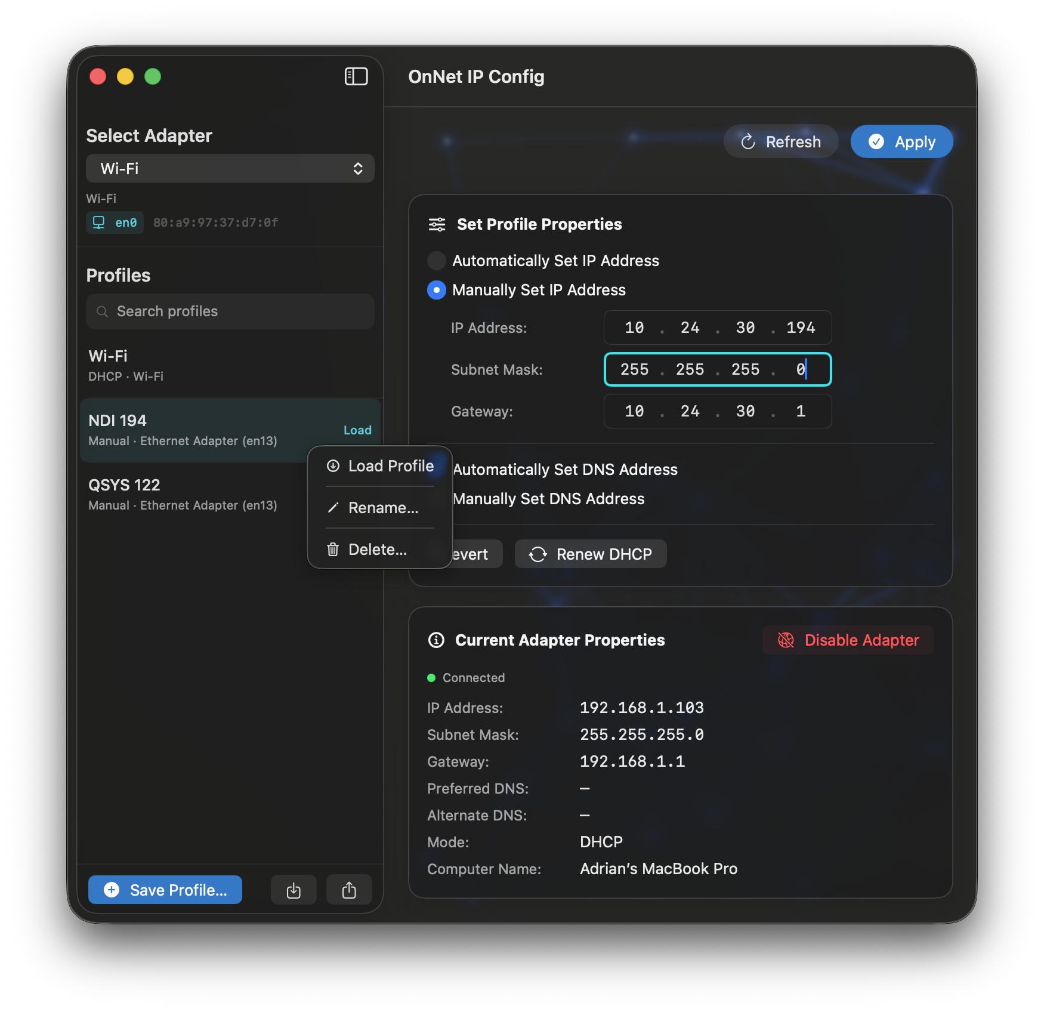The image size is (1044, 1012).
Task: Click current gateway value 192.168.1.1
Action: point(632,761)
